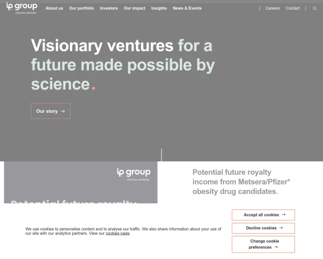Open the cookies page link
The image size is (323, 259).
117,234
